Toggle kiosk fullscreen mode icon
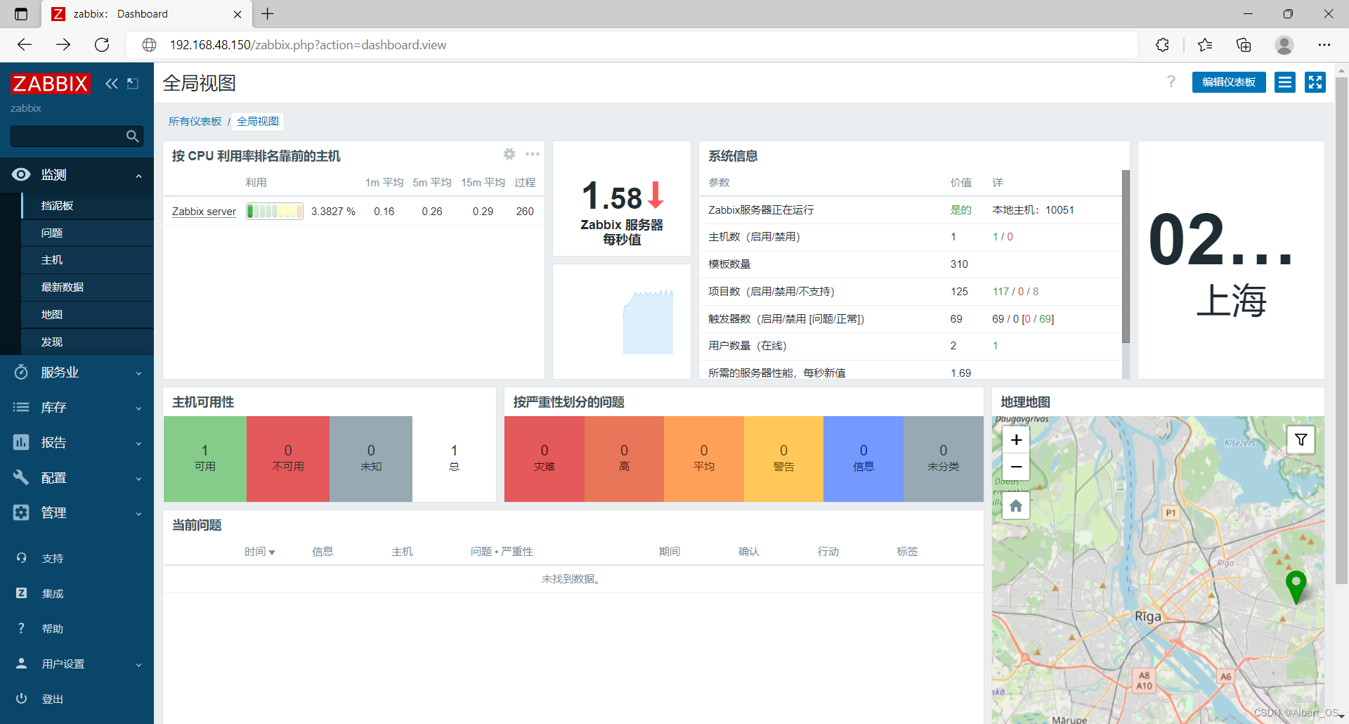This screenshot has height=724, width=1349. coord(1315,82)
